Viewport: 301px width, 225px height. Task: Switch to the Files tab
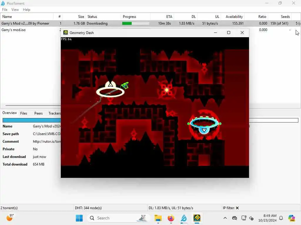(24, 113)
